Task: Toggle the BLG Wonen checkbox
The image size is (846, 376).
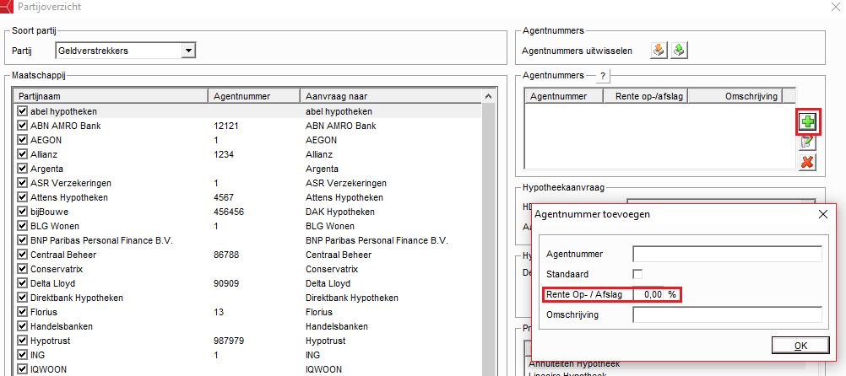Action: coord(22,226)
